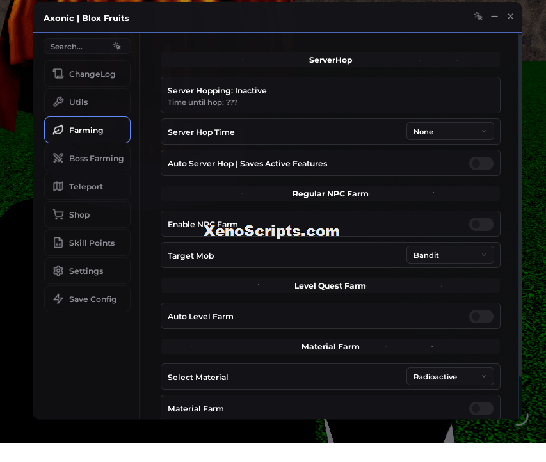546x462 pixels.
Task: Open the Target Mob Bandit dropdown
Action: 450,255
